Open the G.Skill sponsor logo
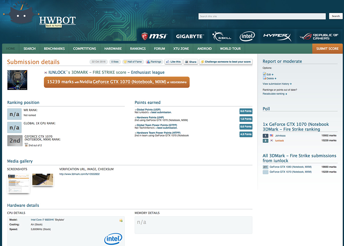 tap(222, 36)
